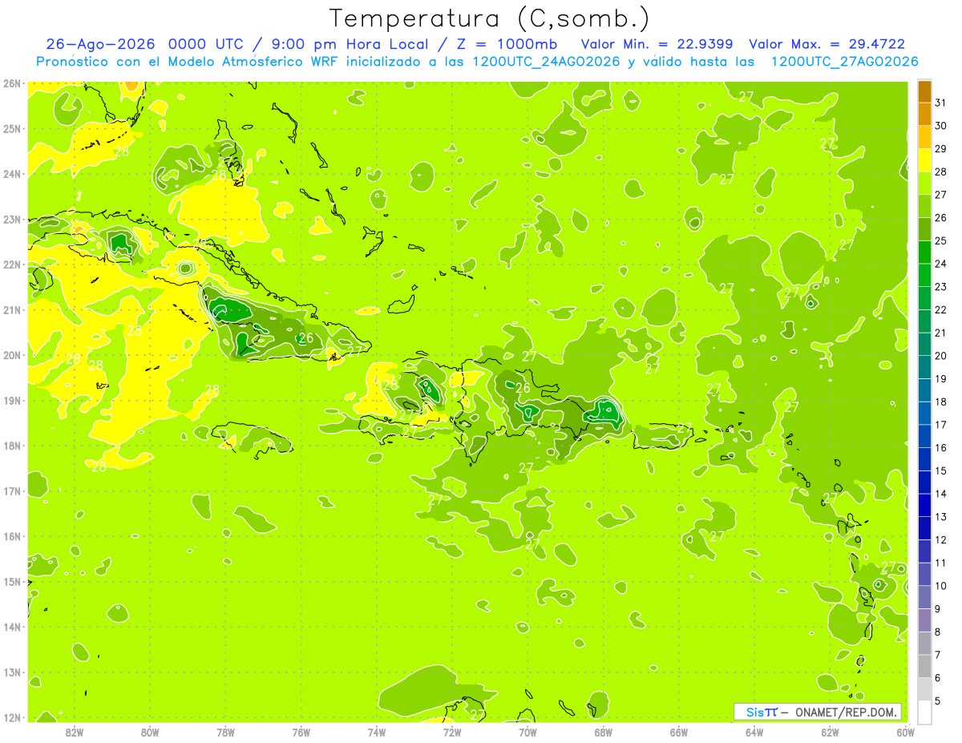The width and height of the screenshot is (962, 743).
Task: Click the 76W longitude axis label
Action: point(301,732)
